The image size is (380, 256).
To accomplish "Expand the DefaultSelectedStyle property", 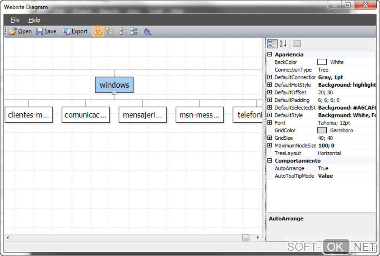I will [269, 107].
